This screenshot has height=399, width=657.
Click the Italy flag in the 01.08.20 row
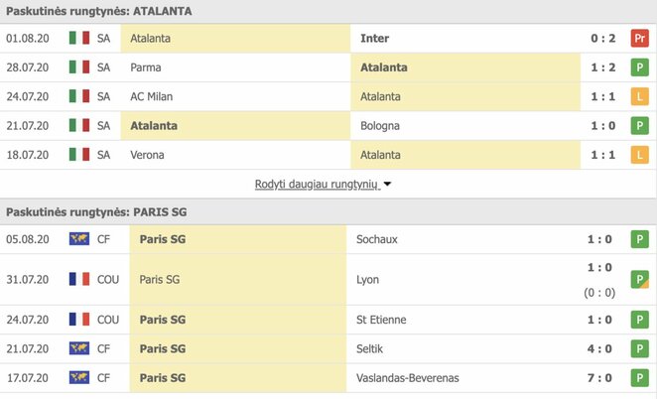[79, 39]
